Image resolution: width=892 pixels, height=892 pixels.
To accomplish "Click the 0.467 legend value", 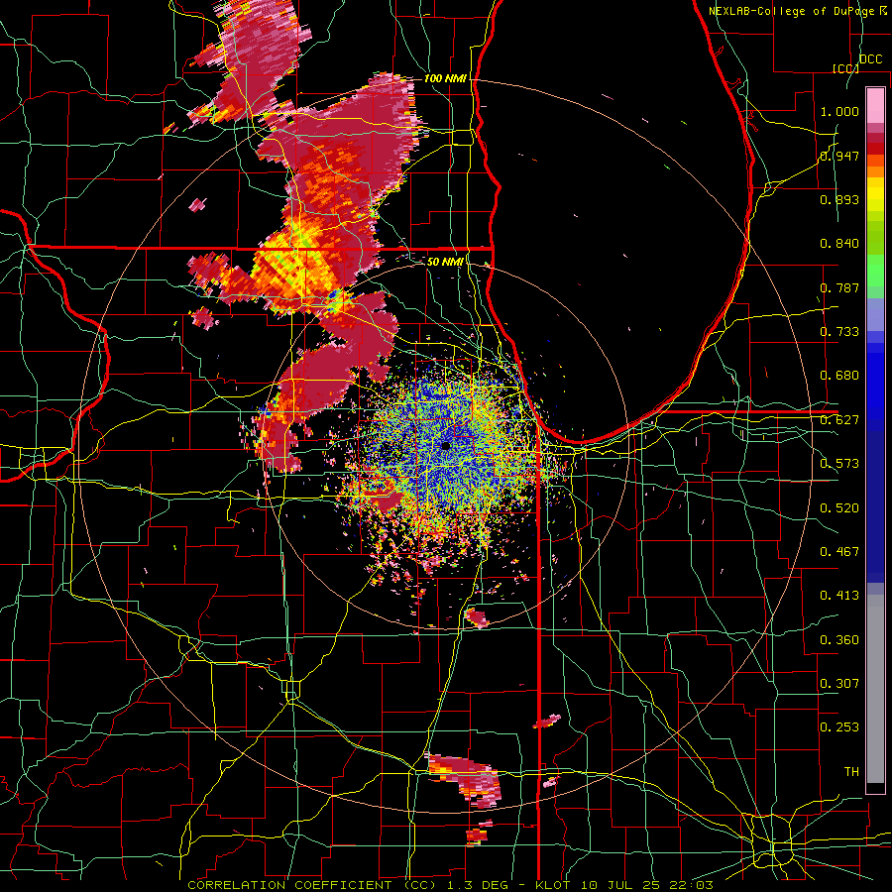I will (839, 552).
